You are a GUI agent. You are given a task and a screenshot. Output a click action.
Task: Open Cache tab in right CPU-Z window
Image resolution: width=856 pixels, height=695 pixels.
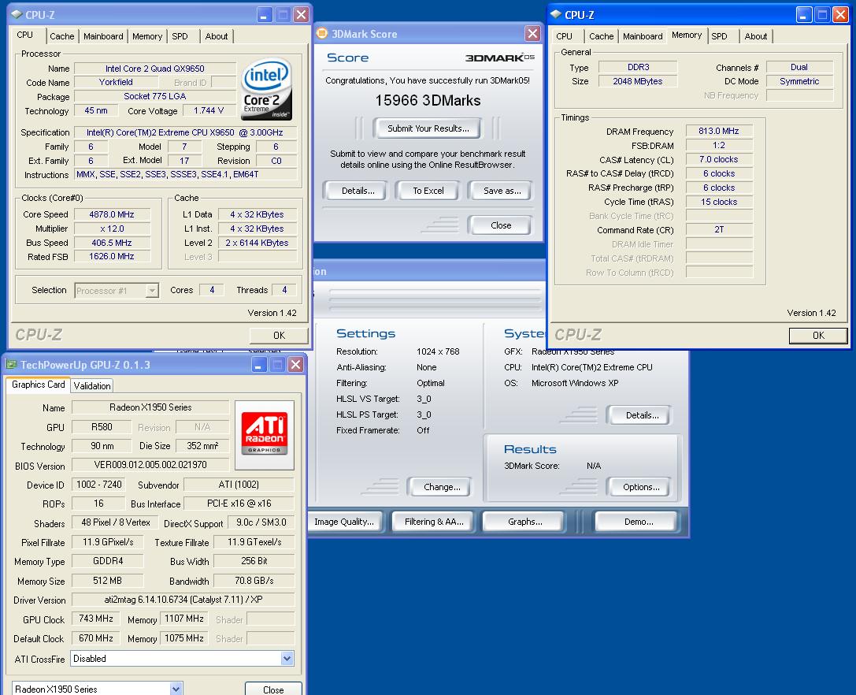pos(601,36)
